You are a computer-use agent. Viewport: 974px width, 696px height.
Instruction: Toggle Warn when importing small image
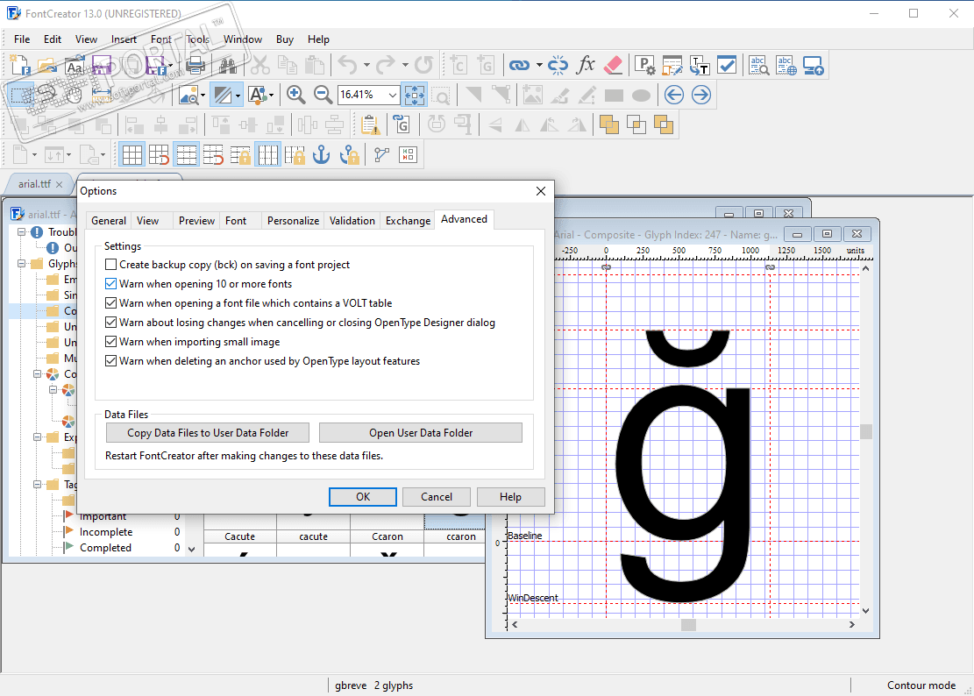pos(110,342)
